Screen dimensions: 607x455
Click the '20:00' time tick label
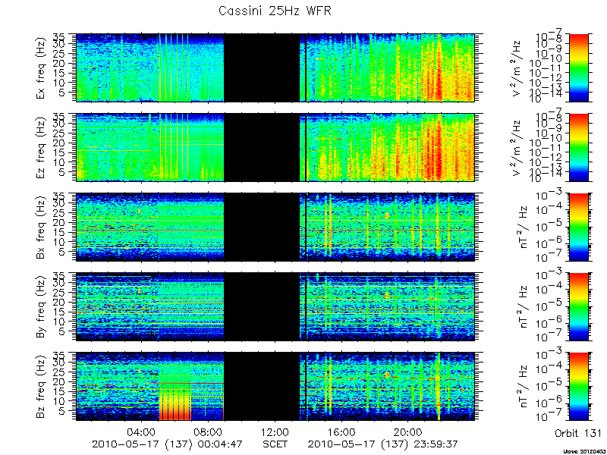coord(408,431)
